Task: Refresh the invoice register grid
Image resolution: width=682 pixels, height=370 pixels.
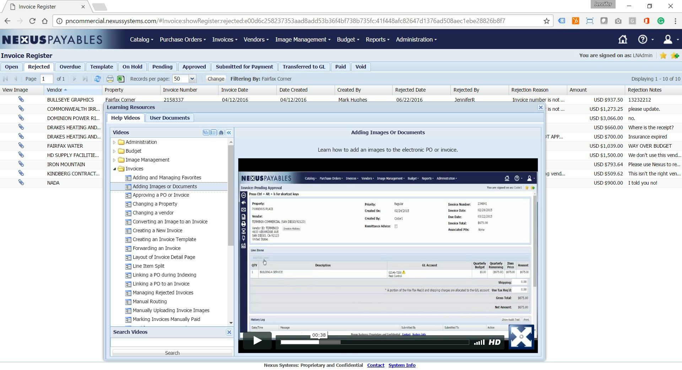Action: click(x=97, y=79)
